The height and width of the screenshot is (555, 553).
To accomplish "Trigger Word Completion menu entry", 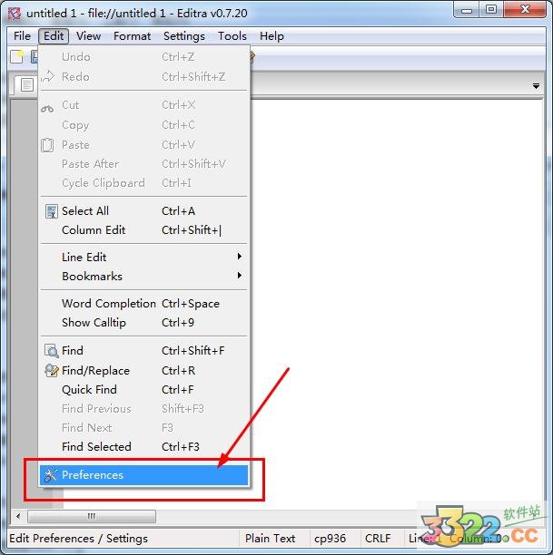I will pos(143,304).
